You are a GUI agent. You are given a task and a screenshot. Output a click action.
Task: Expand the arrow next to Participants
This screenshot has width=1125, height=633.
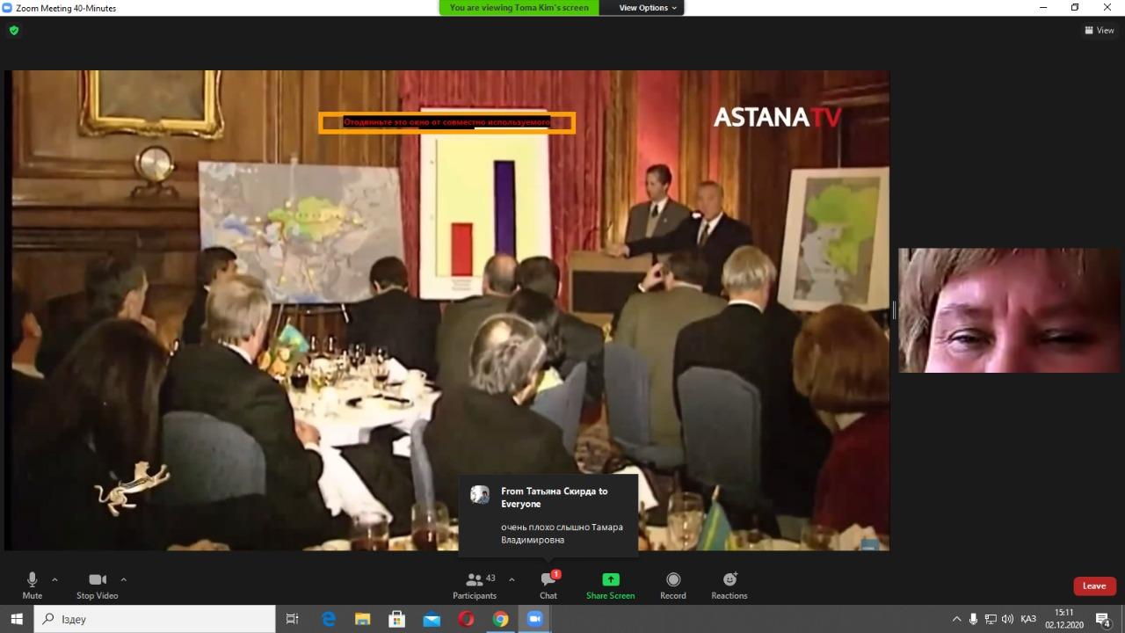[x=512, y=579]
